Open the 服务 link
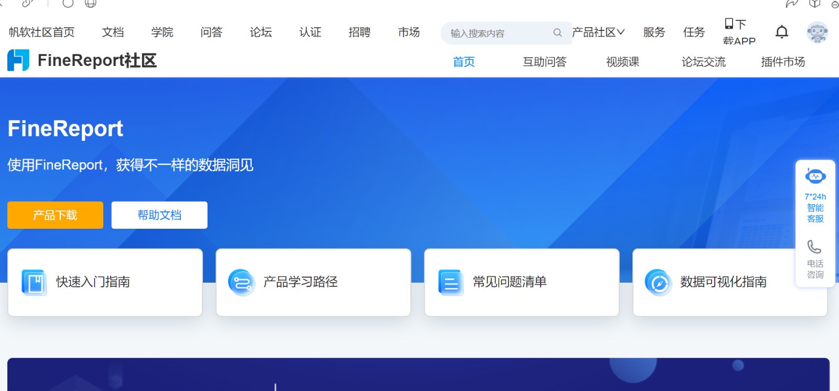The height and width of the screenshot is (391, 839). click(654, 32)
